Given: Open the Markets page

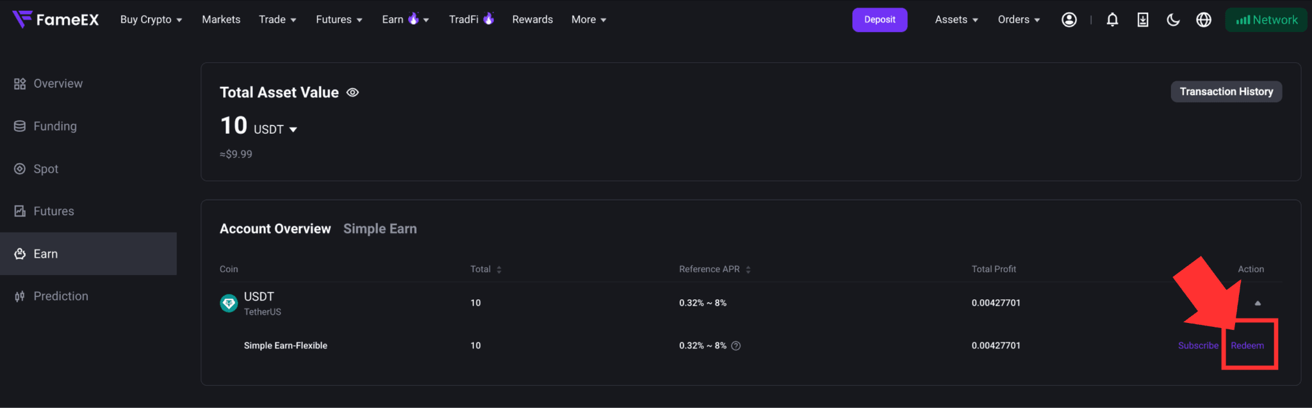Looking at the screenshot, I should 221,20.
